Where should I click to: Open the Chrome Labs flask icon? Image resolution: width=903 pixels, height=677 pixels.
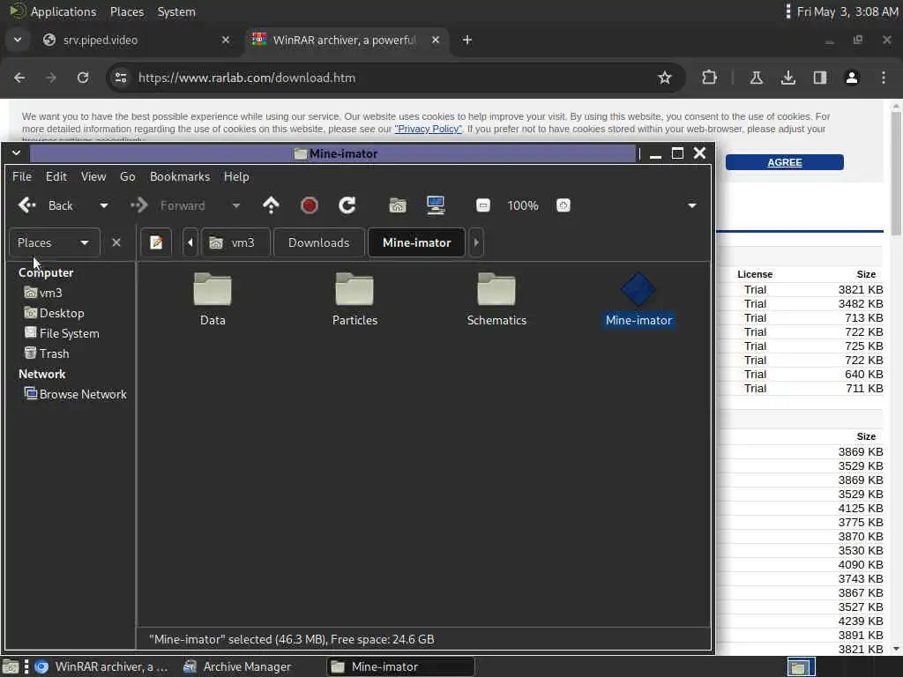pos(756,78)
